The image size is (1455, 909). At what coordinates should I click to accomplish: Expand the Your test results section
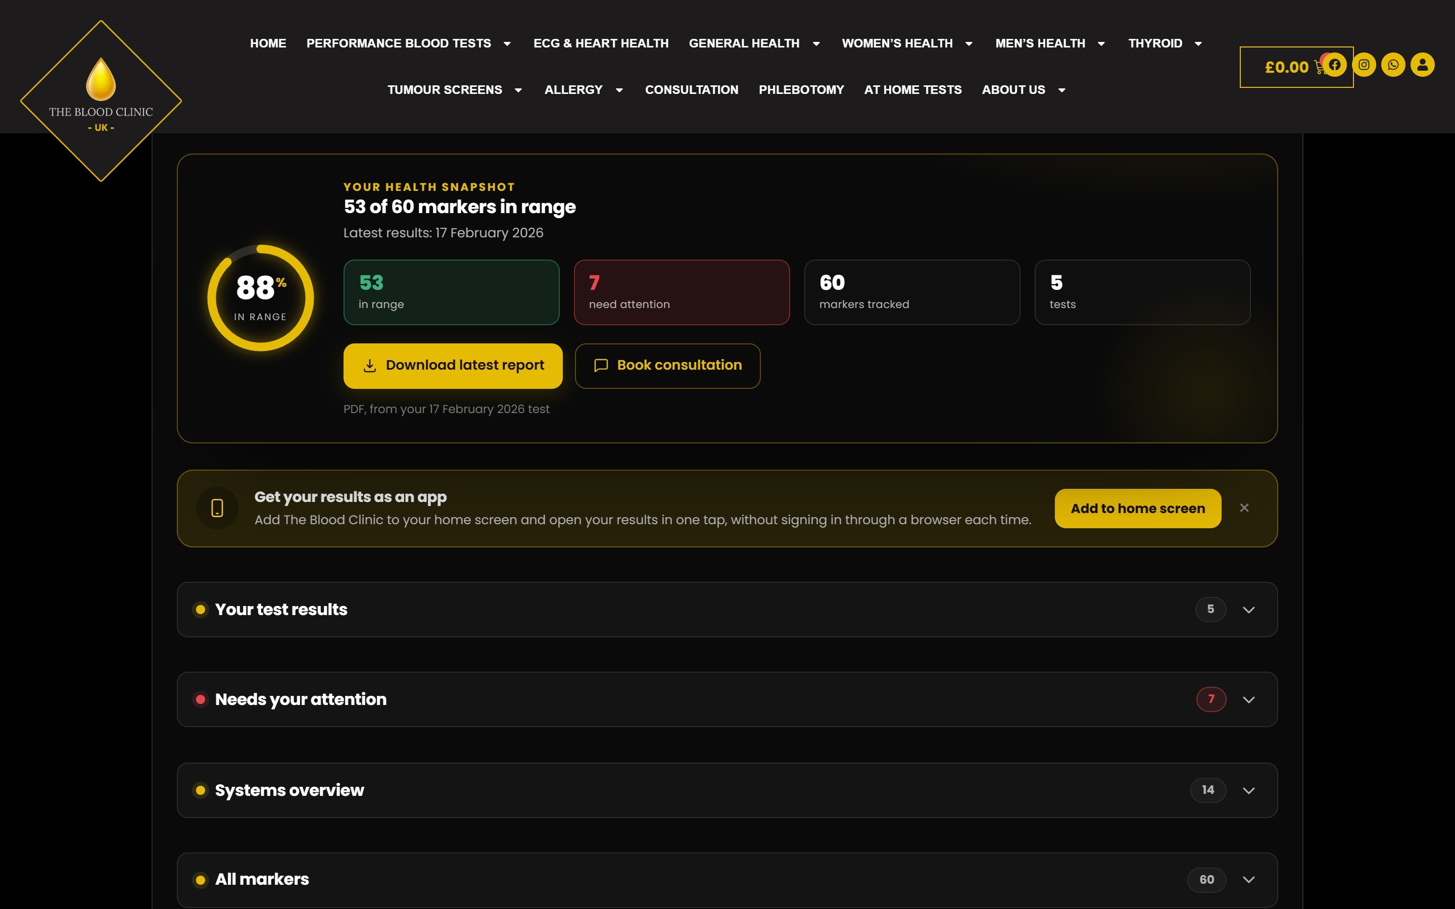point(727,610)
